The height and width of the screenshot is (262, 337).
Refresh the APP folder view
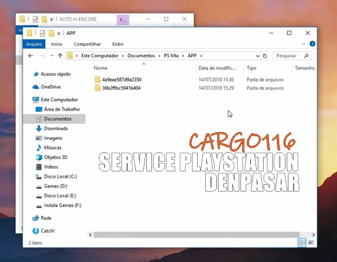point(265,56)
